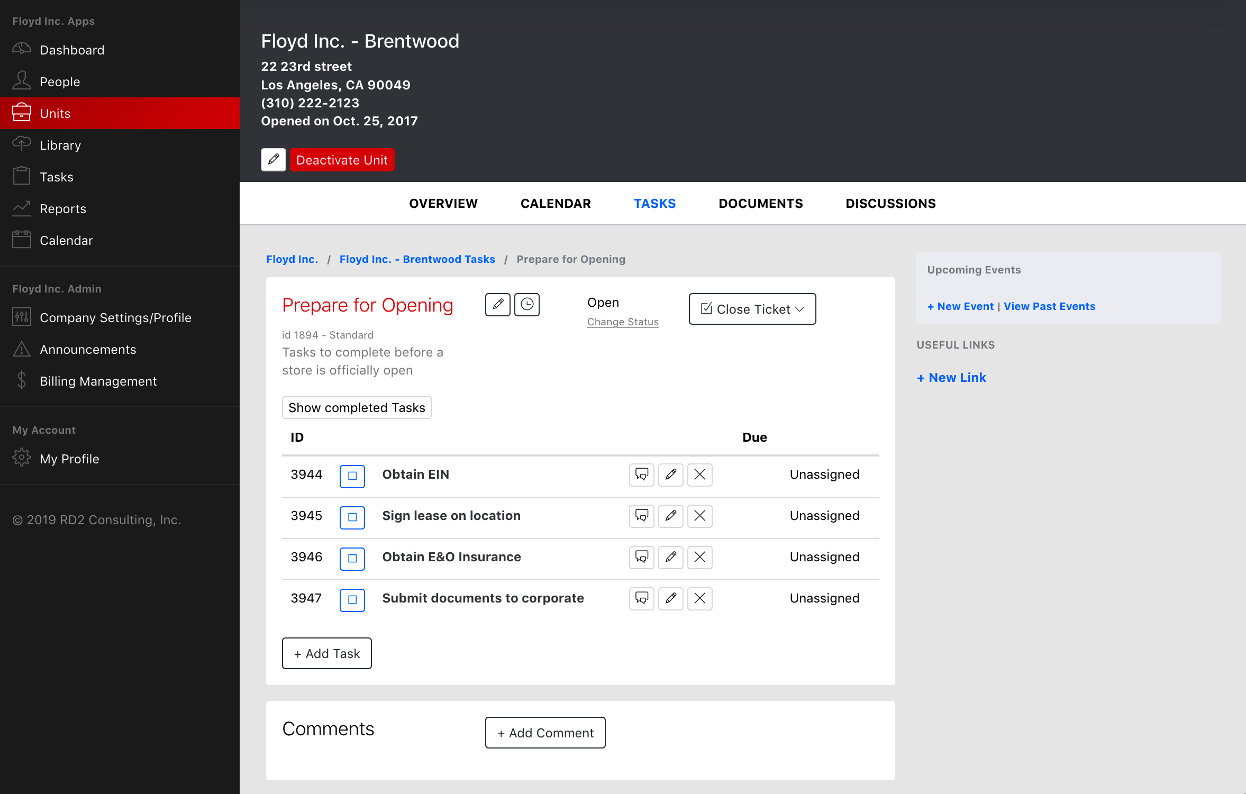
Task: Follow Floyd Inc. - Brentwood Tasks breadcrumb
Action: pyautogui.click(x=417, y=259)
